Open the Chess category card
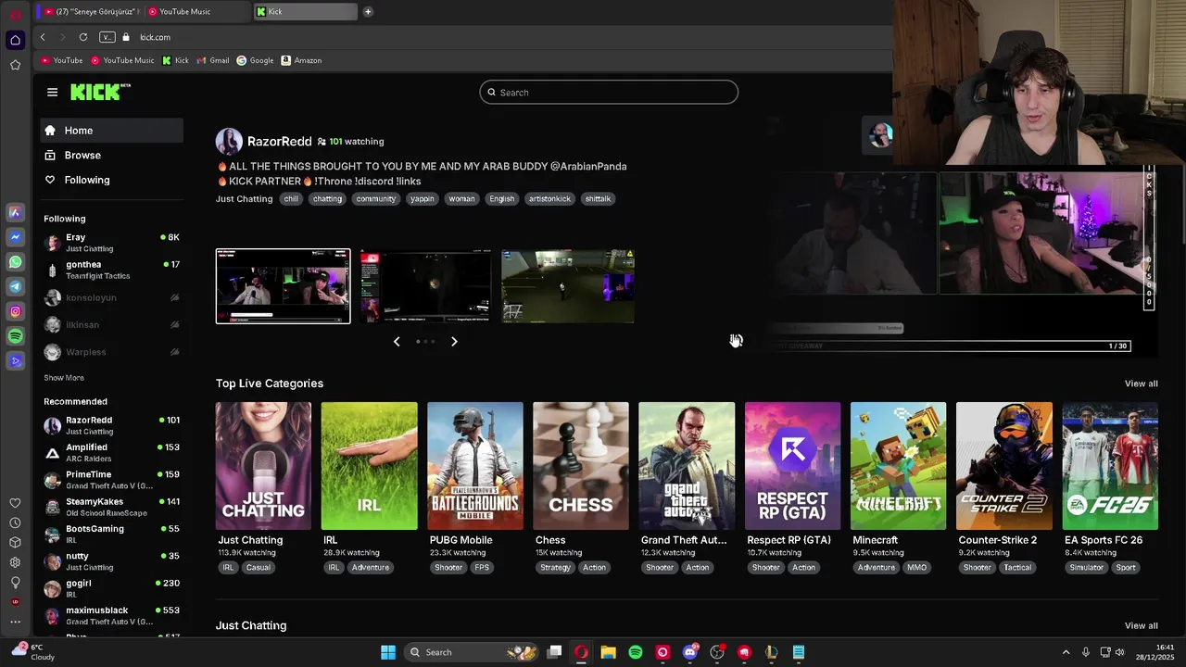 click(581, 466)
